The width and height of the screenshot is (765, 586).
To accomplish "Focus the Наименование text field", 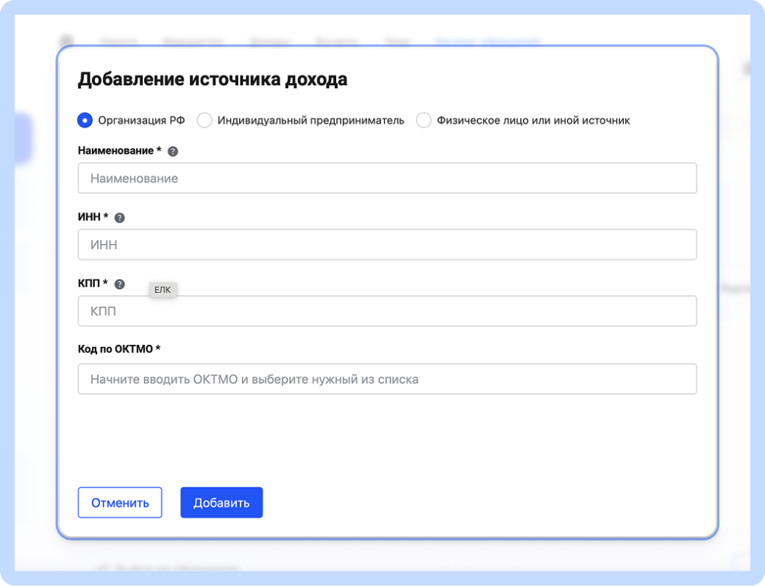I will (x=387, y=178).
